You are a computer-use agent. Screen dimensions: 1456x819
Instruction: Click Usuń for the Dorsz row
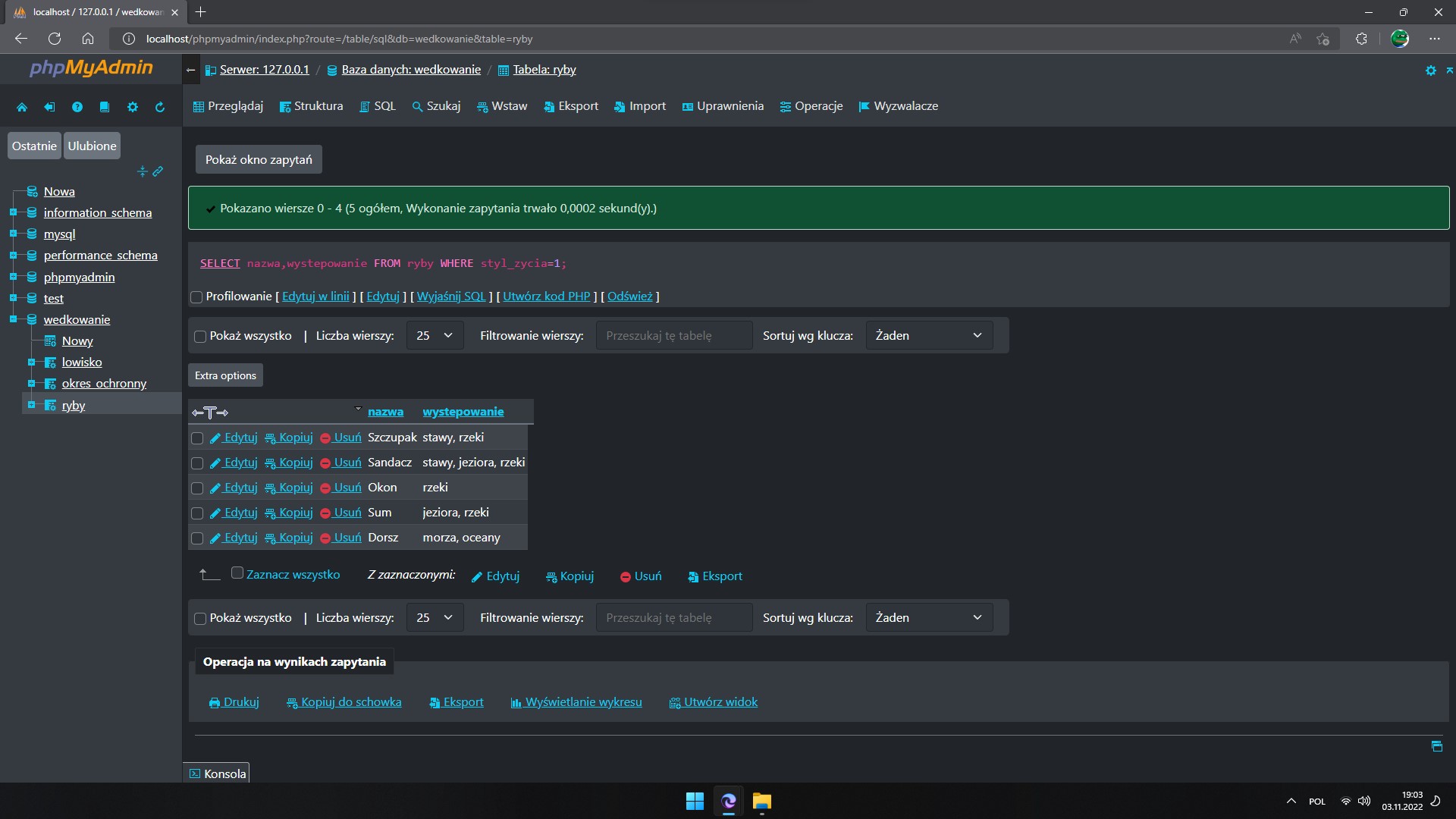click(x=340, y=538)
